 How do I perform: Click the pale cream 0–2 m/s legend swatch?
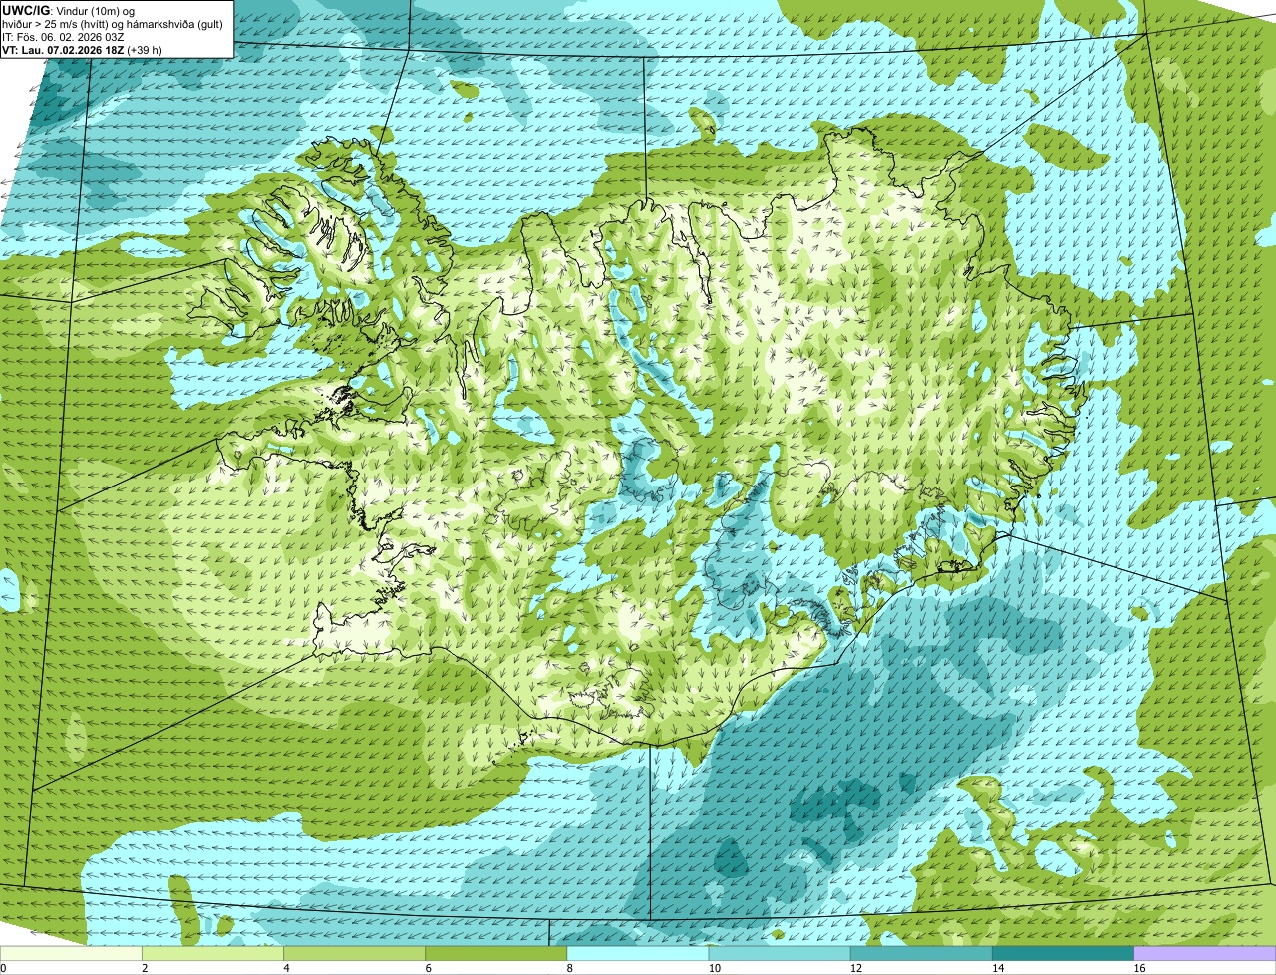71,954
